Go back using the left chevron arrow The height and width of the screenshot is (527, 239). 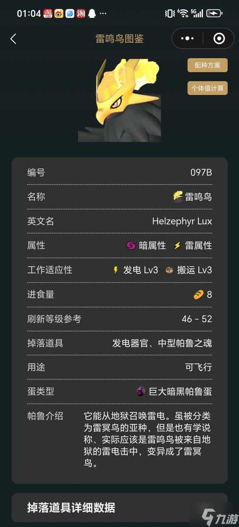click(x=13, y=39)
